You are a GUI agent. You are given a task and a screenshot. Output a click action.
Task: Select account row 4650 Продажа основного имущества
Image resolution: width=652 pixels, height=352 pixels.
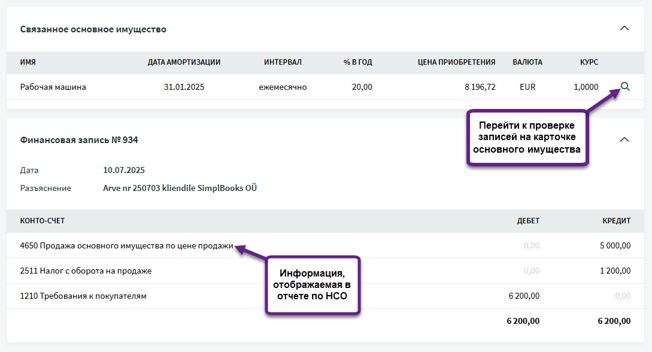(126, 246)
